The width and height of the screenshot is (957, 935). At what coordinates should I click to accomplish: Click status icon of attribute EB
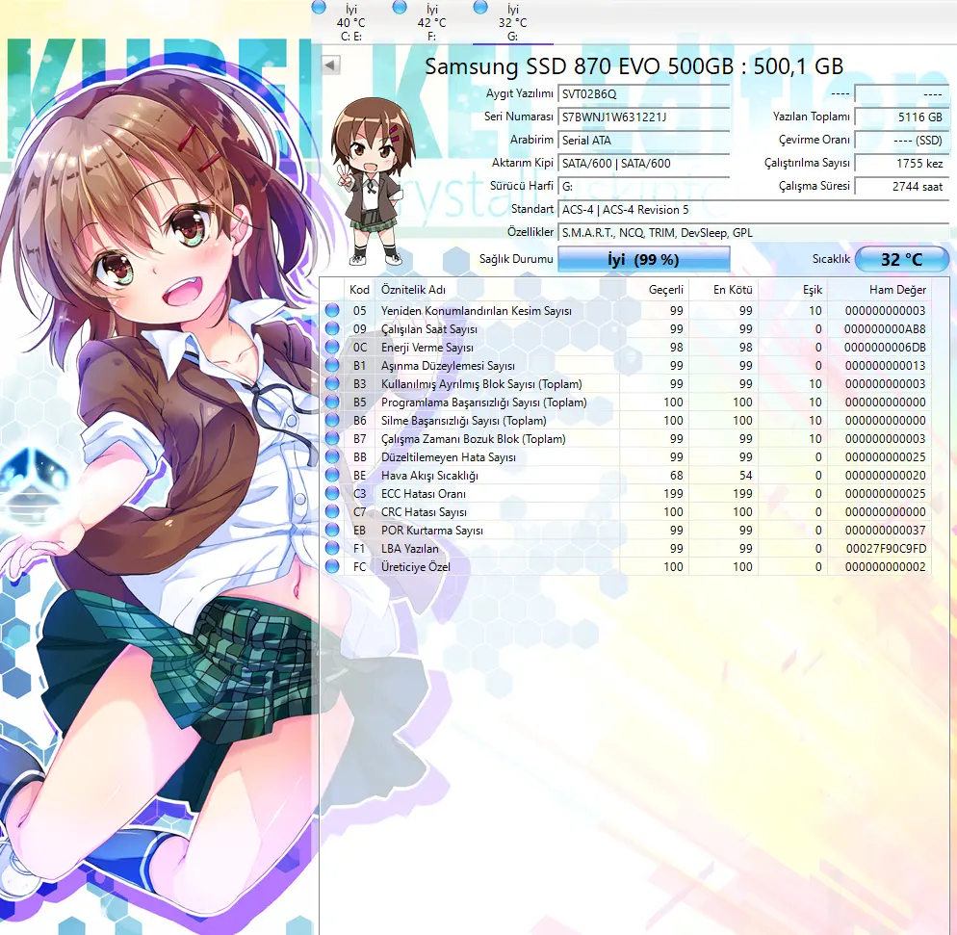tap(332, 531)
